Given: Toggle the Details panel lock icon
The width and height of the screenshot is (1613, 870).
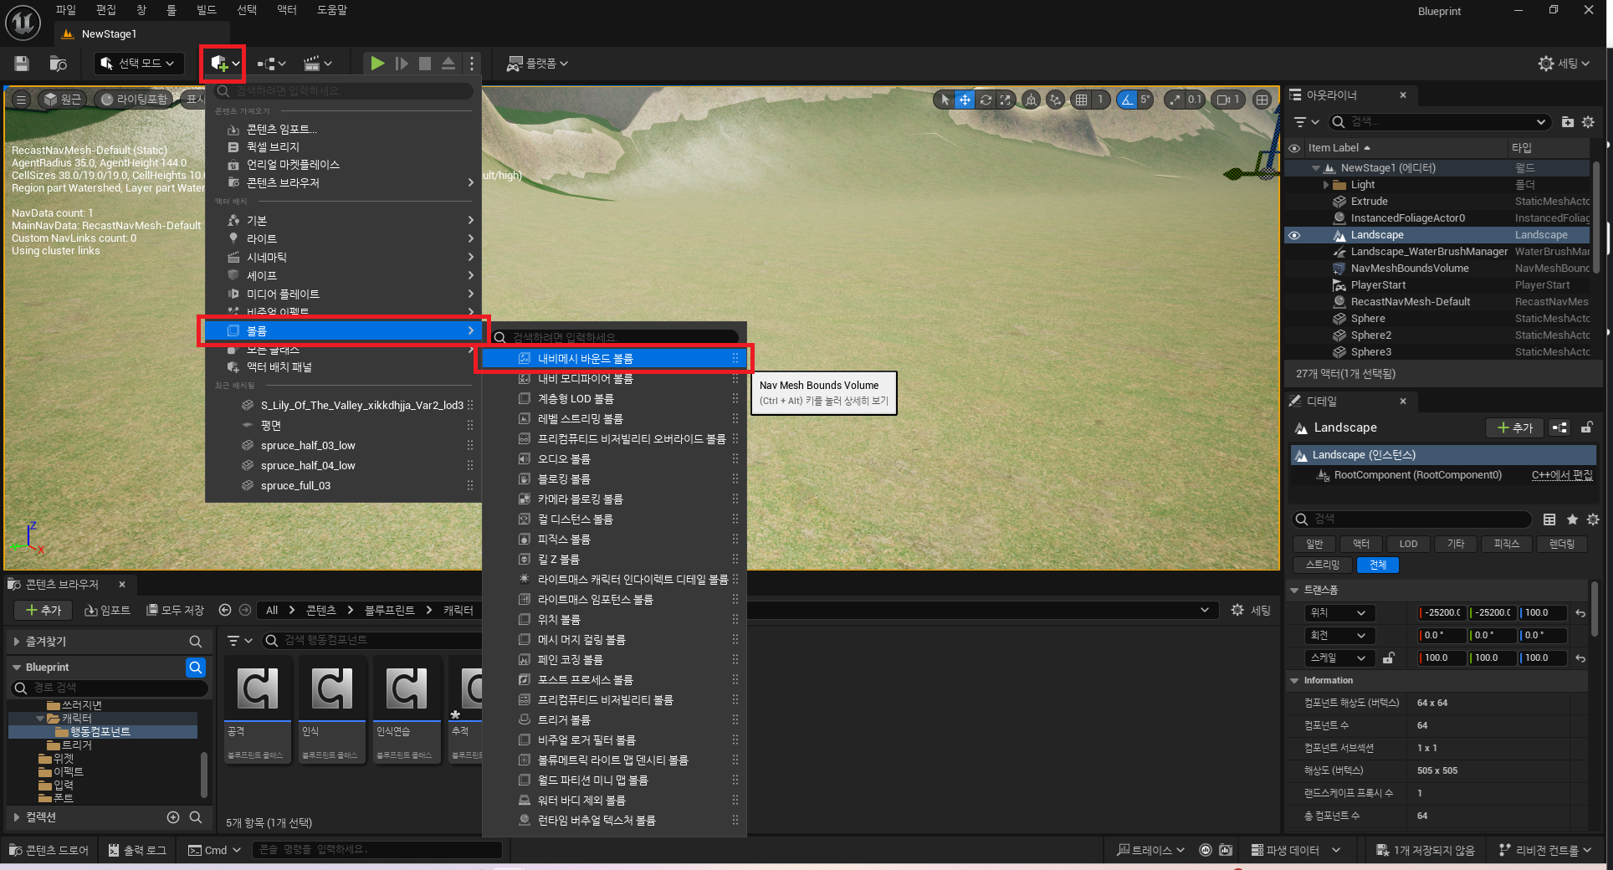Looking at the screenshot, I should 1586,427.
